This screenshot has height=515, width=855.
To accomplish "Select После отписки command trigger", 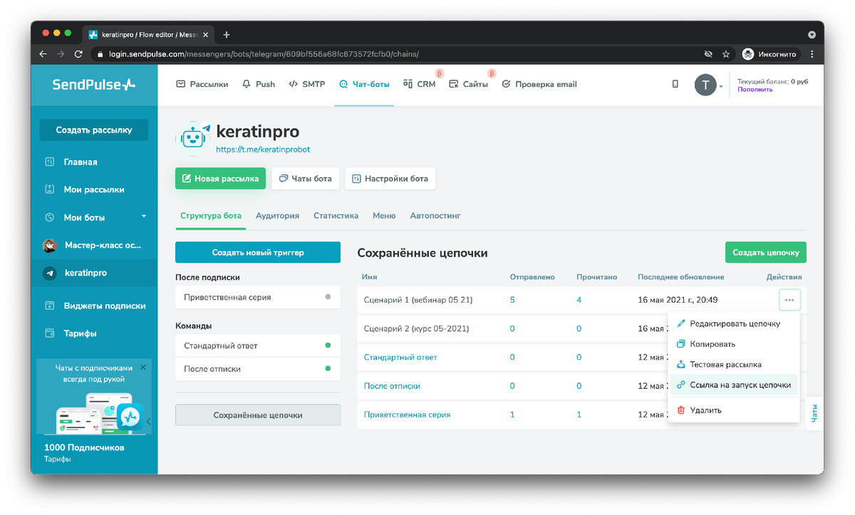I will coord(258,369).
